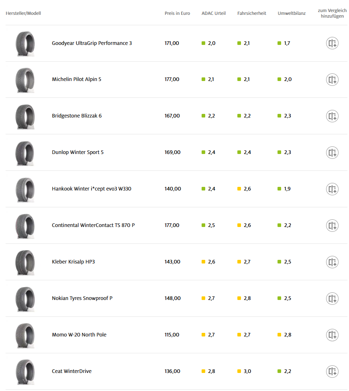Click the Ceat WinterDrive tire image
Screen dimensions: 349x391
click(25, 371)
